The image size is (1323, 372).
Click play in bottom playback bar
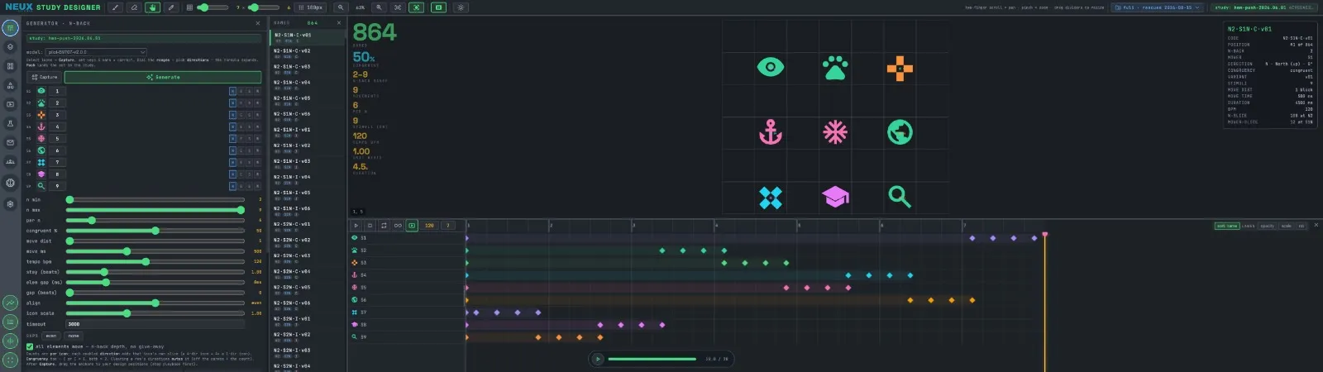tap(598, 359)
